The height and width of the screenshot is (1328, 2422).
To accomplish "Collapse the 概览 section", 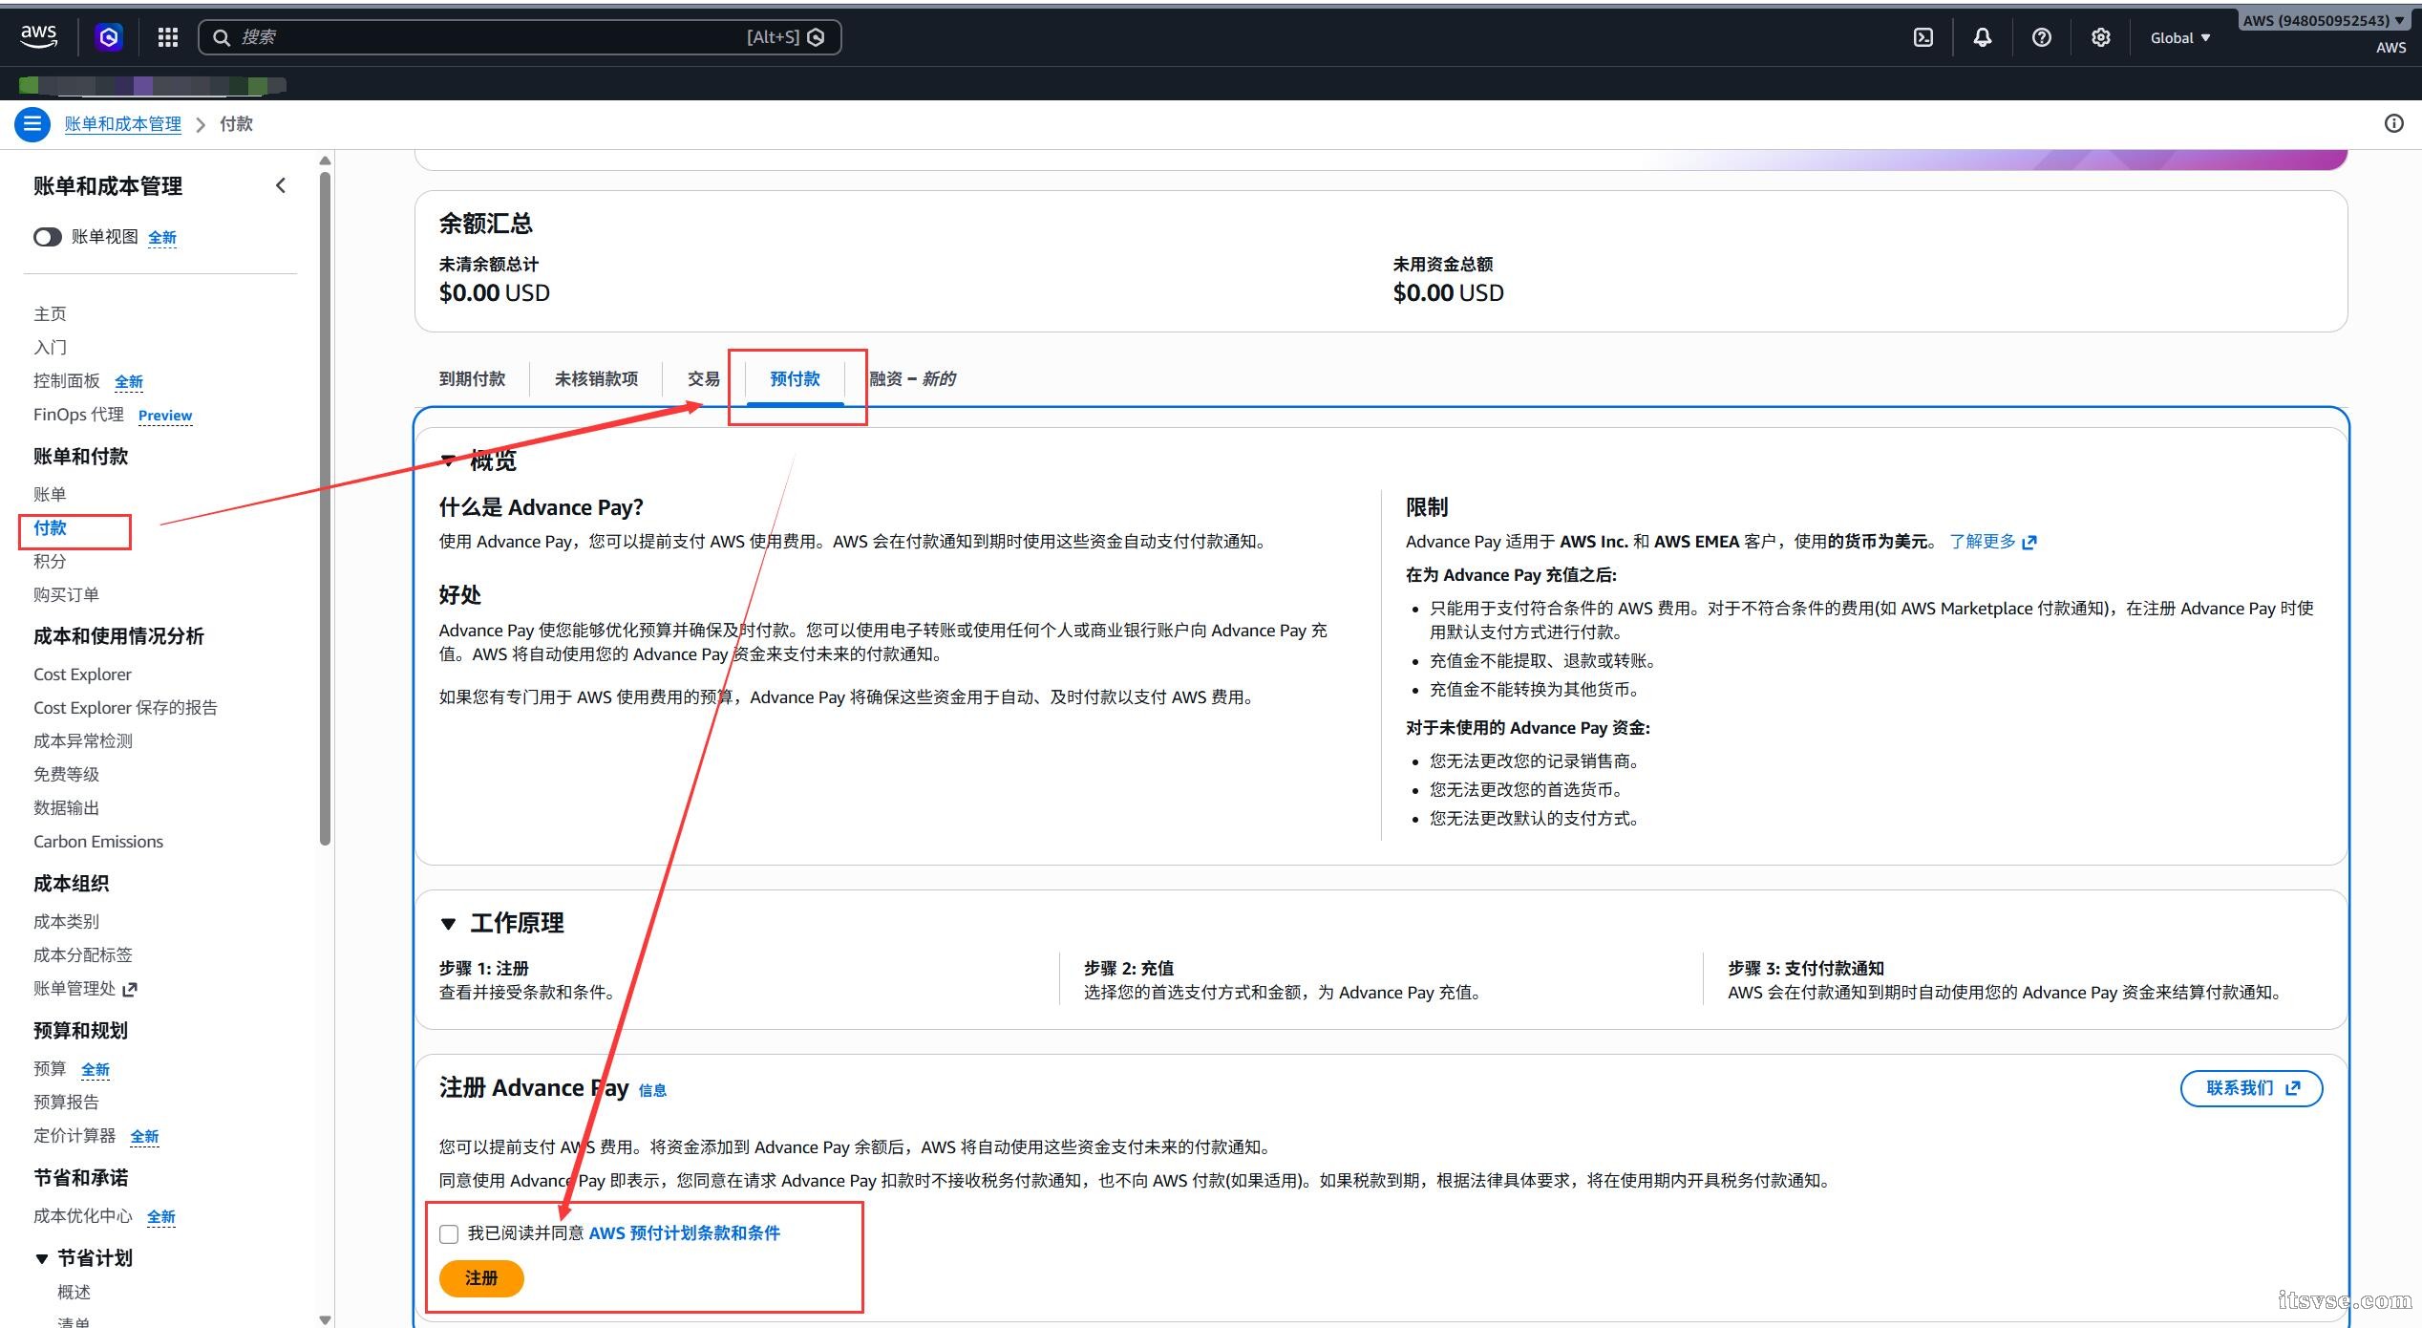I will (448, 461).
